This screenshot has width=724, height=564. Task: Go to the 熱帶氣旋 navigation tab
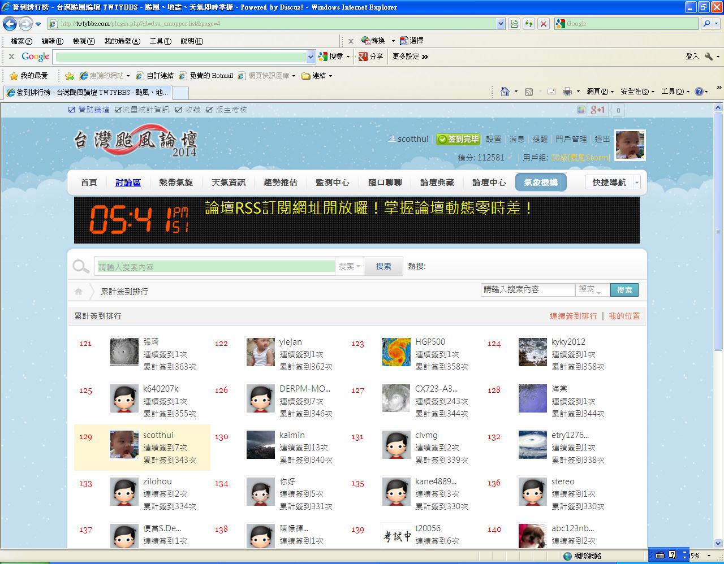click(176, 183)
